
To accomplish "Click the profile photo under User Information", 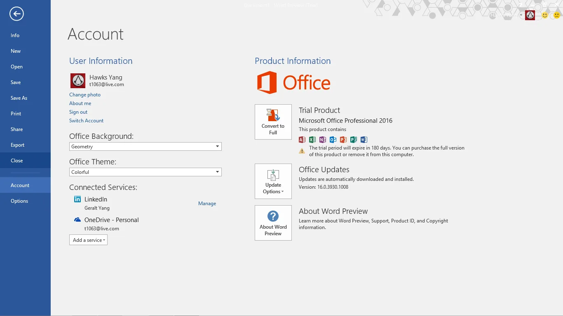I will pos(78,81).
